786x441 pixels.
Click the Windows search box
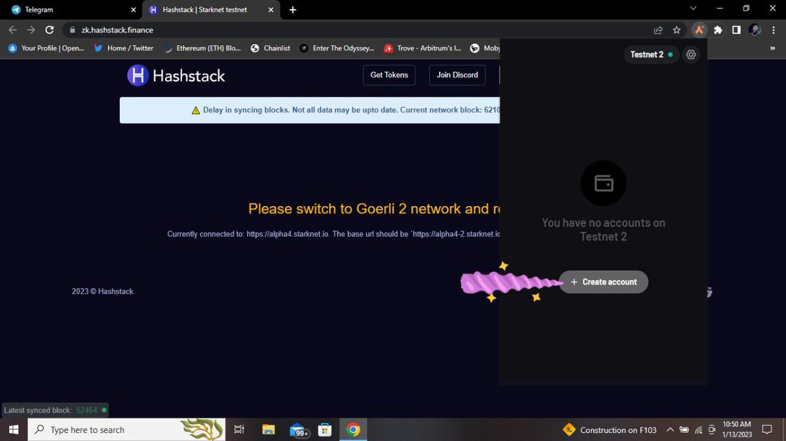coord(126,430)
